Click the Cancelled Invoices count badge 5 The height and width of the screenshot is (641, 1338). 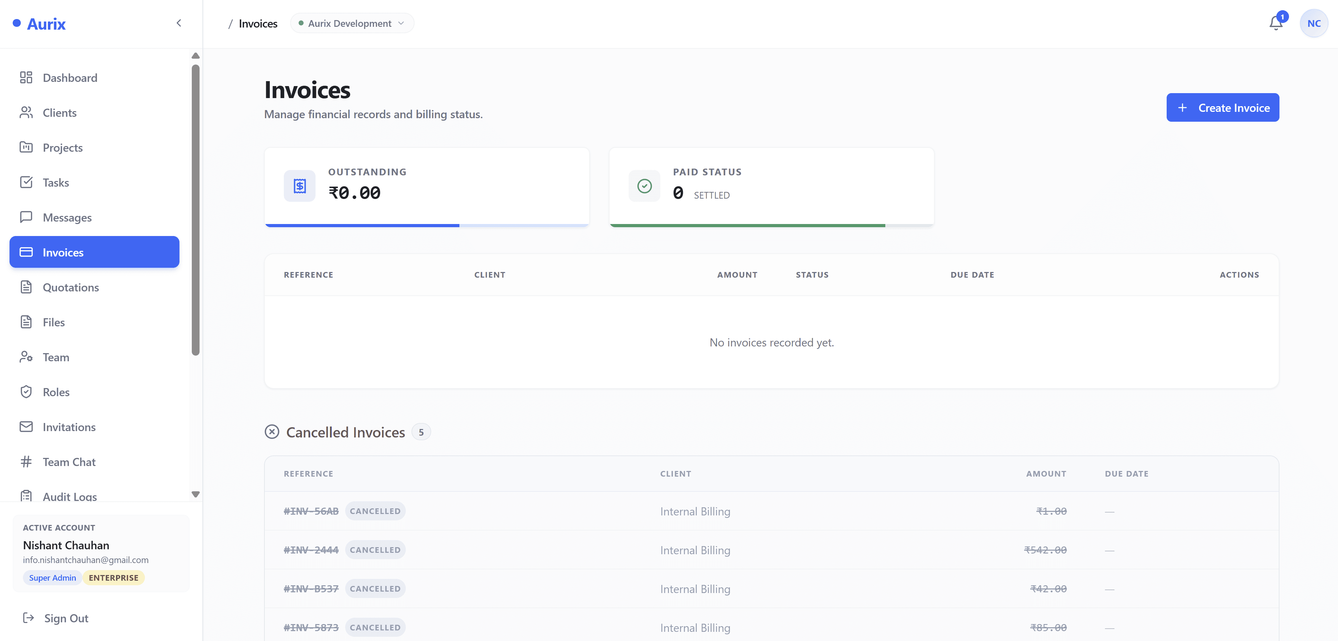point(421,432)
